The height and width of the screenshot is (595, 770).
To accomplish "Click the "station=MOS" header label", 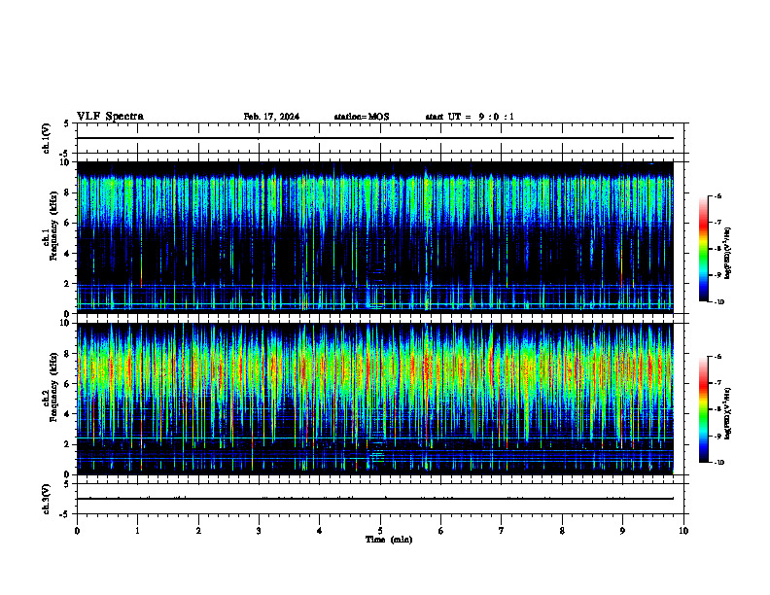I will coord(362,117).
